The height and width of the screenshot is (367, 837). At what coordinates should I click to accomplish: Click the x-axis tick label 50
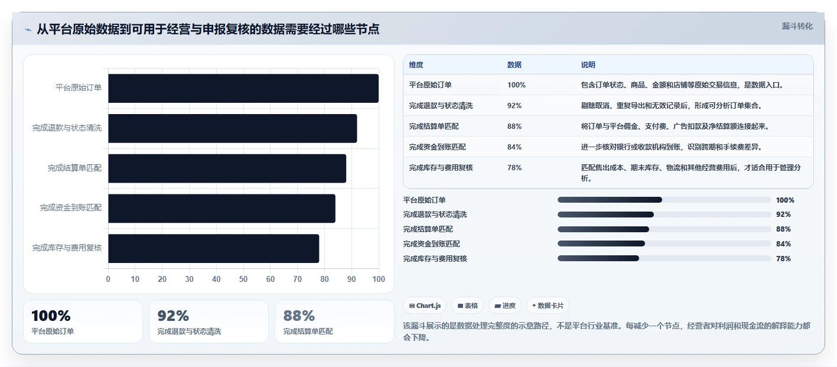pyautogui.click(x=243, y=279)
